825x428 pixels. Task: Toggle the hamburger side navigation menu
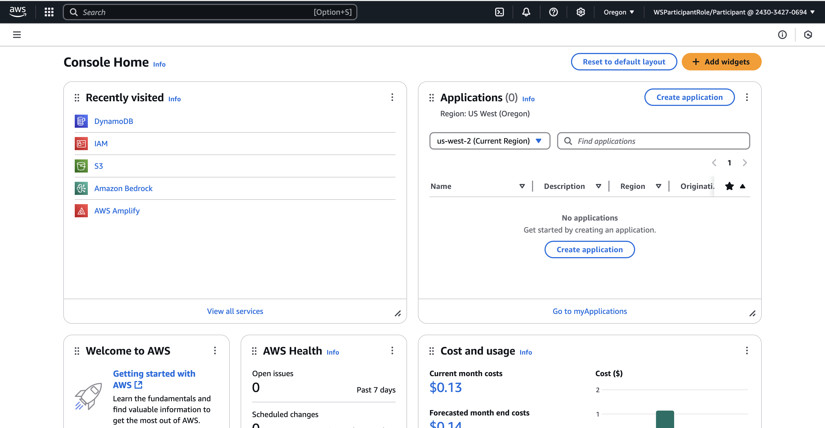pos(17,35)
